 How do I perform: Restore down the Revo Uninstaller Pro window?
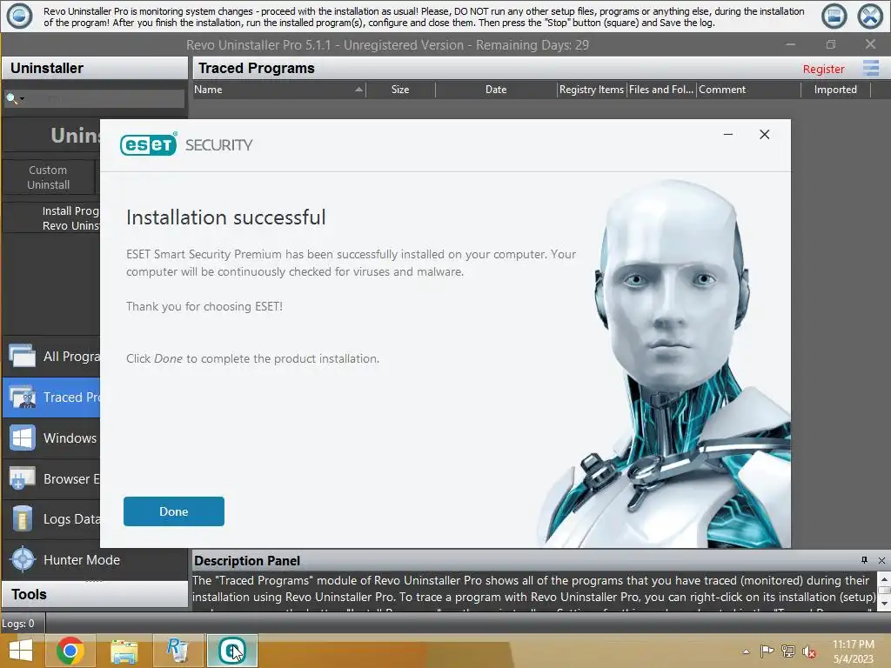(830, 44)
